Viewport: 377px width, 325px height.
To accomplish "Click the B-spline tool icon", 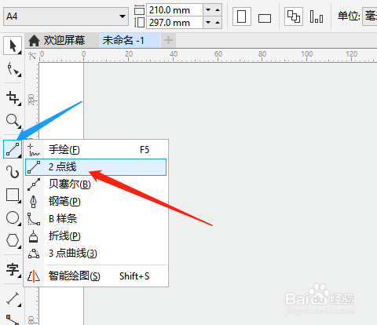I will click(x=34, y=219).
